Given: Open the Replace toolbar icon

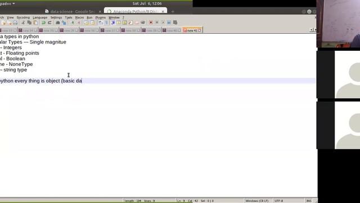Looking at the screenshot, I should coord(64,23).
